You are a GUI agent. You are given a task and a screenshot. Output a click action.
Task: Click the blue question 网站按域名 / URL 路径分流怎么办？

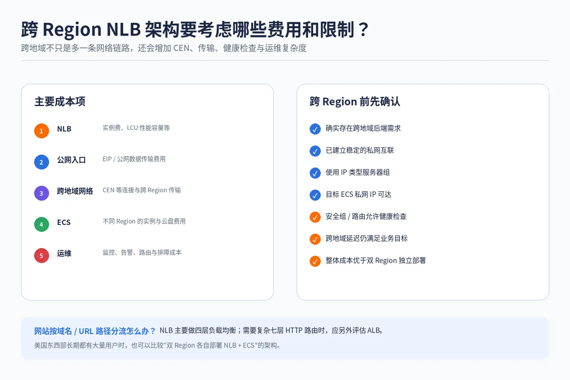95,331
